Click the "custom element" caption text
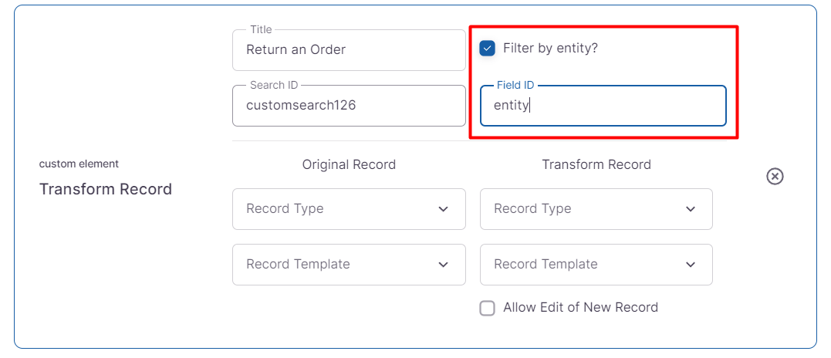This screenshot has height=358, width=831. [x=79, y=164]
